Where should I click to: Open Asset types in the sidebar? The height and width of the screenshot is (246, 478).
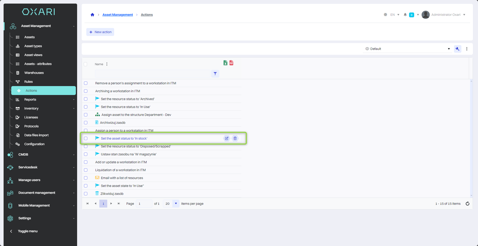[x=33, y=46]
